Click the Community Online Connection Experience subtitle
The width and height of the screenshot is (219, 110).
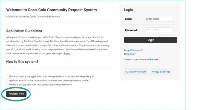(33, 17)
